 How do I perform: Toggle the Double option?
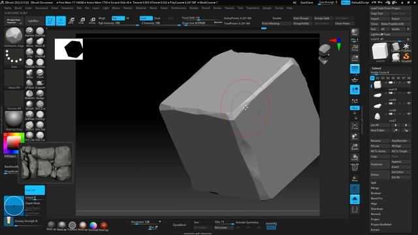click(276, 18)
